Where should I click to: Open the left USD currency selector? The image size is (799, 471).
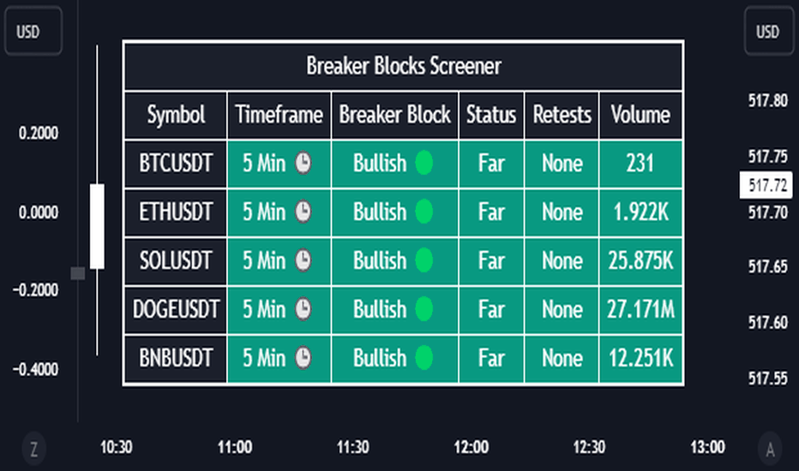tap(33, 32)
